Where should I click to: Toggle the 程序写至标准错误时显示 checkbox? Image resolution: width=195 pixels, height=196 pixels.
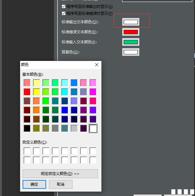tap(64, 13)
